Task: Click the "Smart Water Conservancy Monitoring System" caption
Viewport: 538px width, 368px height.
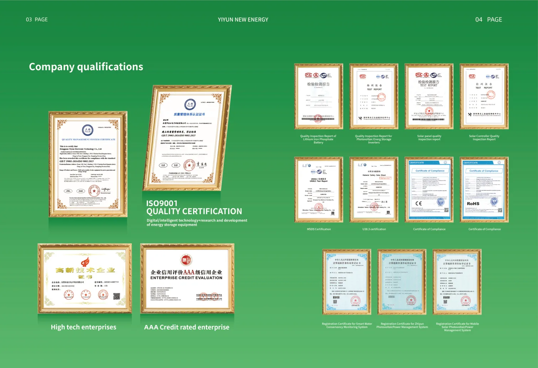Action: (347, 326)
